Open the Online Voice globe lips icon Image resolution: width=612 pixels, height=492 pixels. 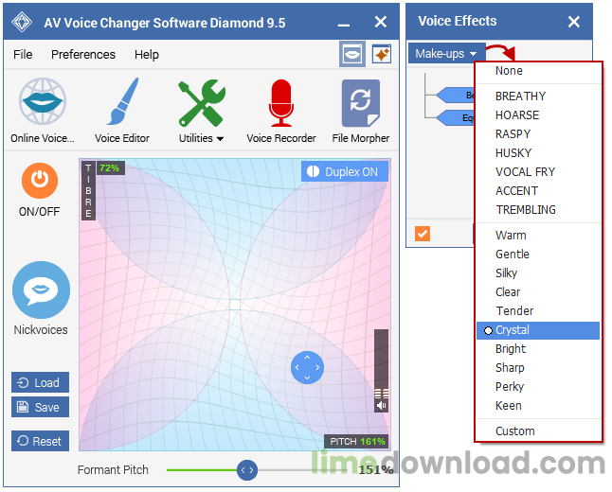(x=43, y=101)
